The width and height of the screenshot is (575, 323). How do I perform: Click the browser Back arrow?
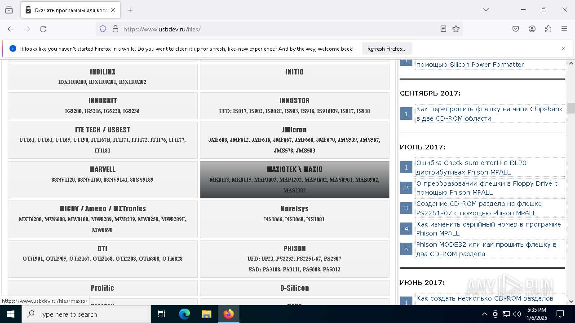tap(11, 29)
